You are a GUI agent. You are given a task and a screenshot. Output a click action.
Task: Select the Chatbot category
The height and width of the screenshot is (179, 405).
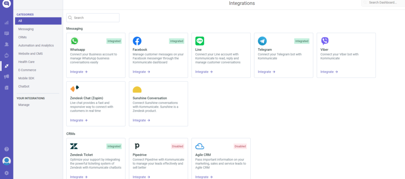pyautogui.click(x=24, y=86)
